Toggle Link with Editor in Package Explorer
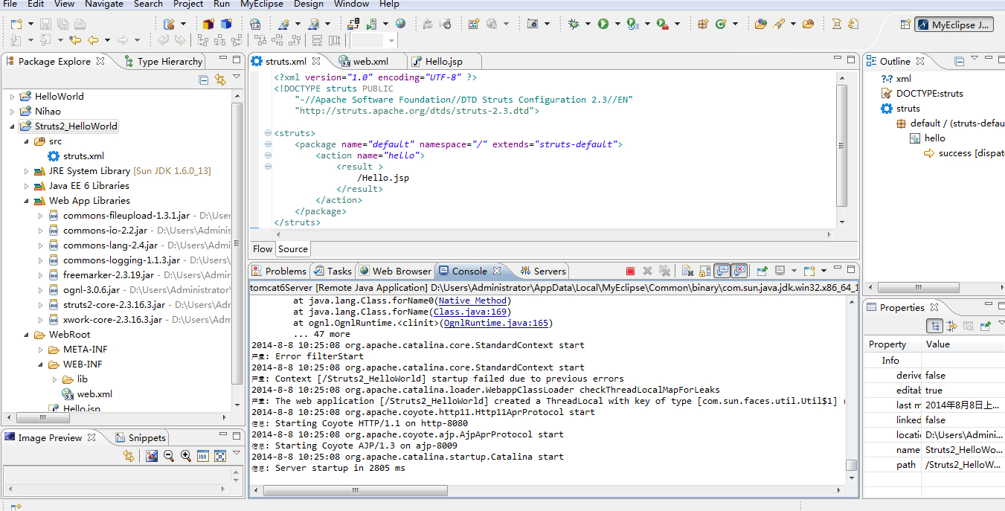1005x511 pixels. click(x=220, y=80)
